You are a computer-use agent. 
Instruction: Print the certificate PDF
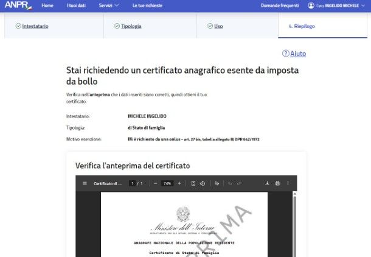point(277,183)
